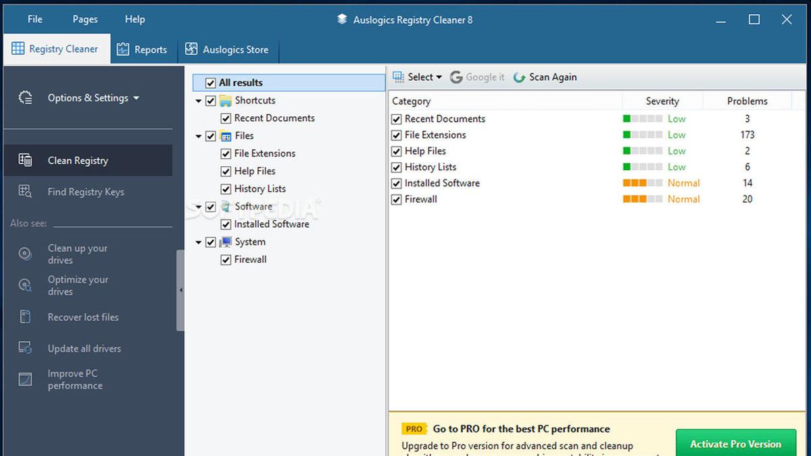Uncheck the Firewall checkbox in the tree
Image resolution: width=811 pixels, height=456 pixels.
226,260
